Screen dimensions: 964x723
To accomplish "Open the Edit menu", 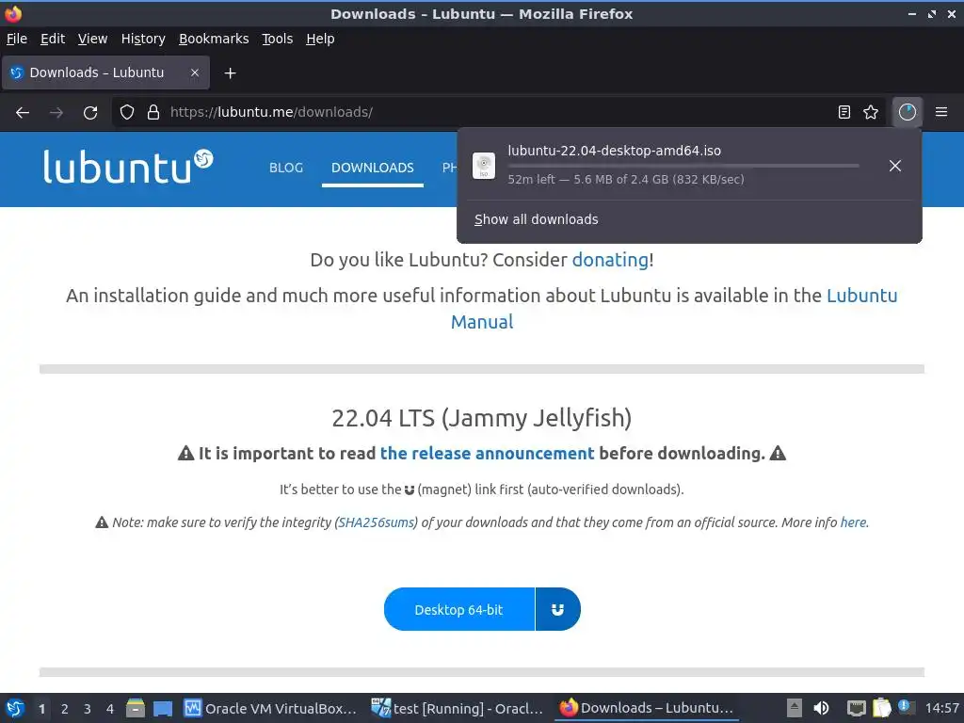I will pos(53,39).
